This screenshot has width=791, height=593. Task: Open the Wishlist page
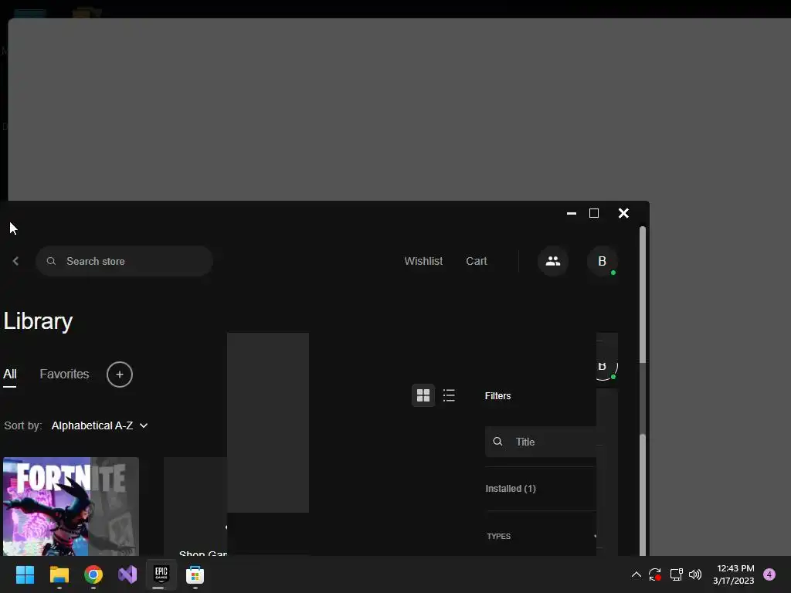coord(423,261)
